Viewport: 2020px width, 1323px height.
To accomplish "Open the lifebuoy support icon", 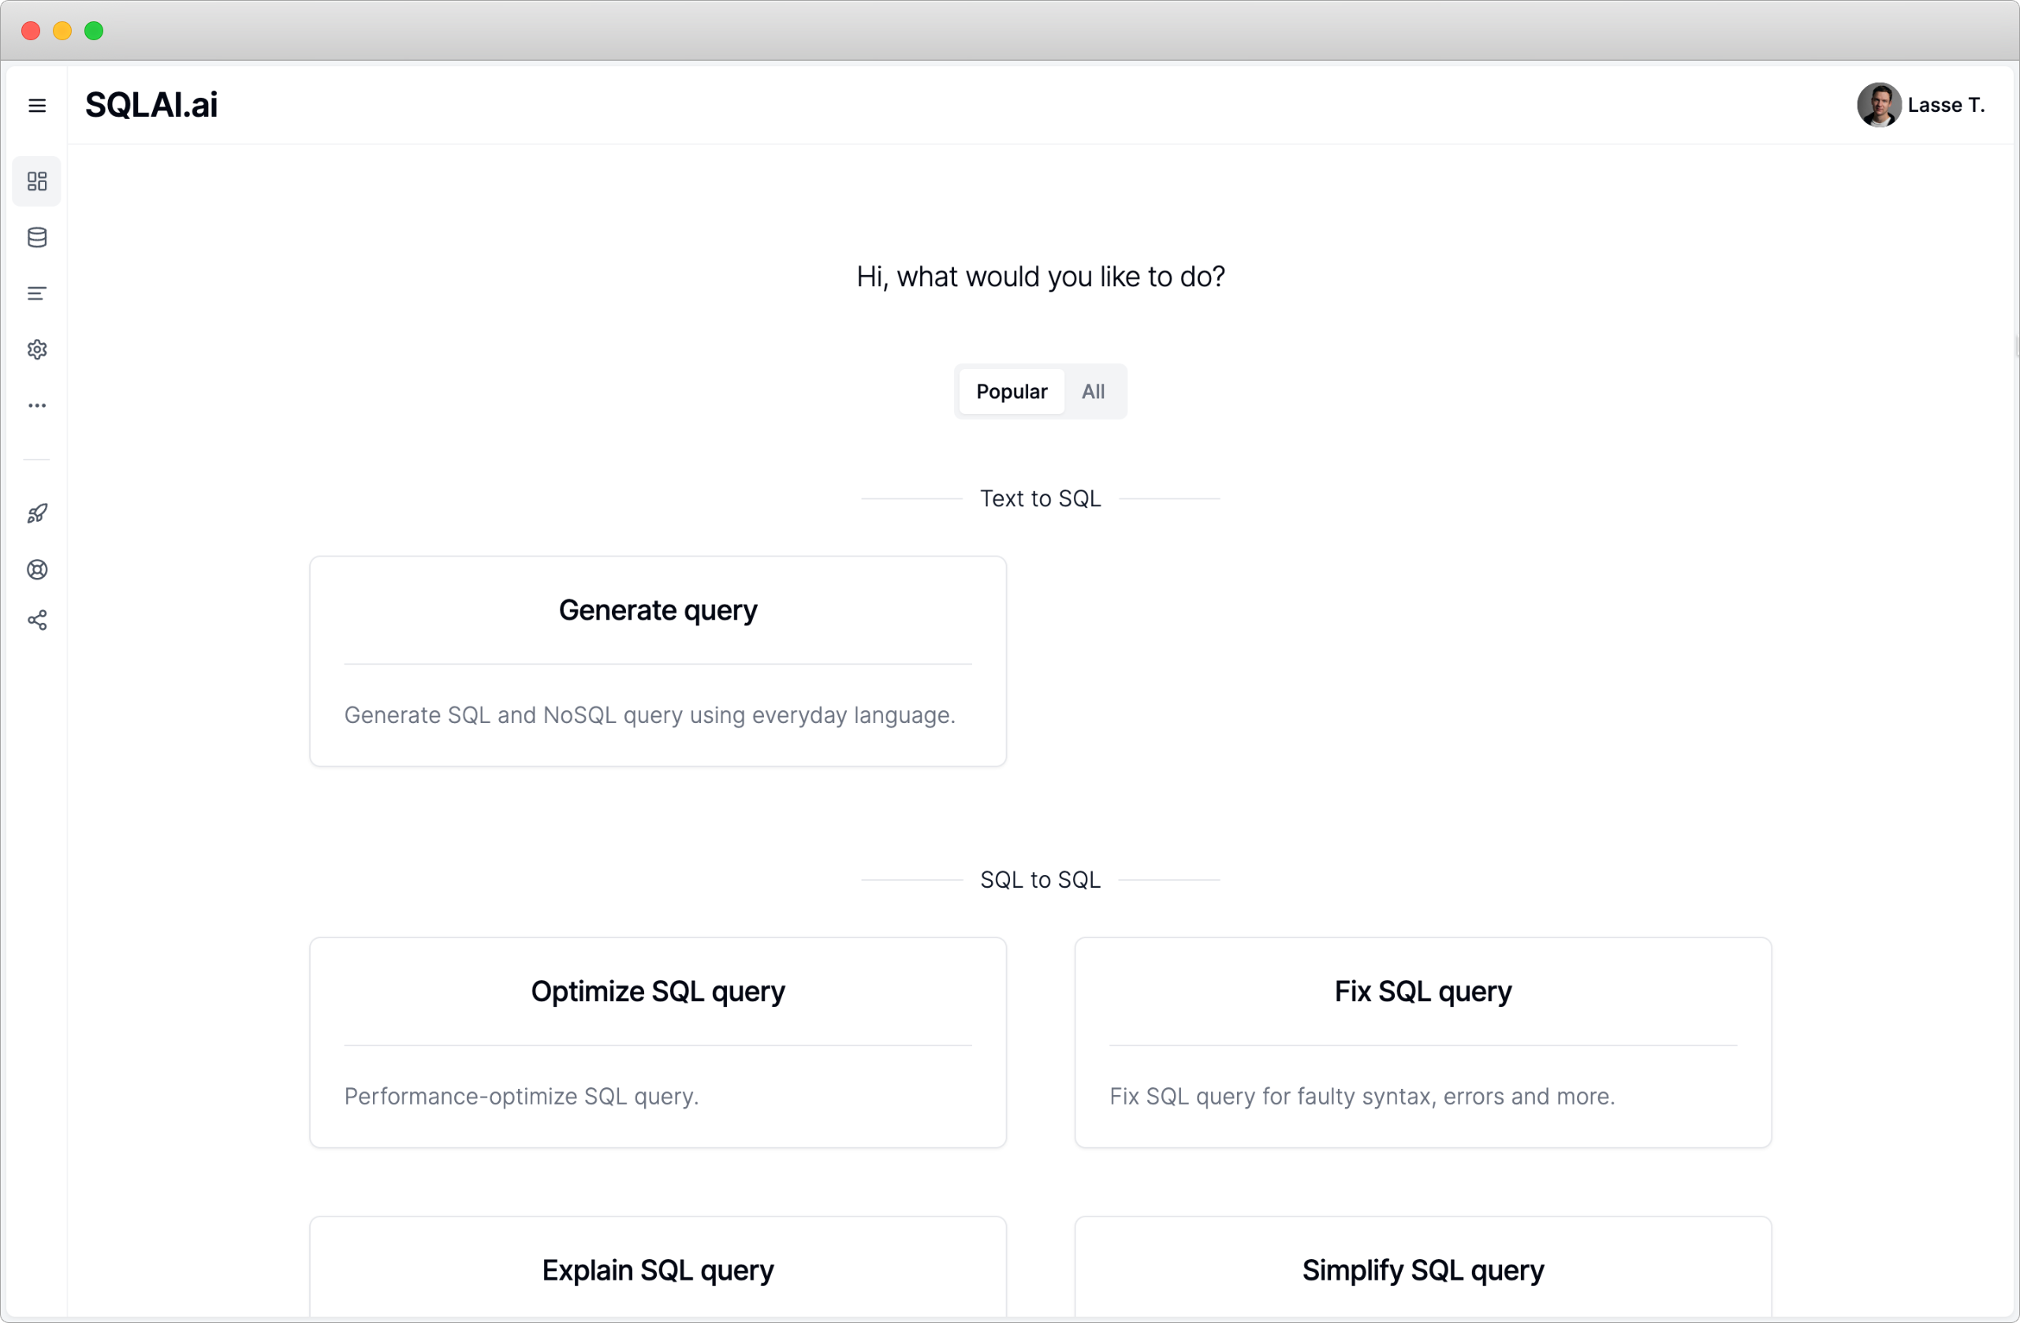I will tap(36, 569).
